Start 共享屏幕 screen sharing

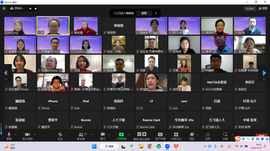pos(121,135)
